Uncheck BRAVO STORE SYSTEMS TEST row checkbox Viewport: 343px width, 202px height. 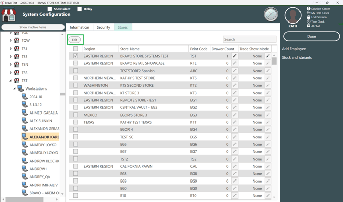pos(75,56)
